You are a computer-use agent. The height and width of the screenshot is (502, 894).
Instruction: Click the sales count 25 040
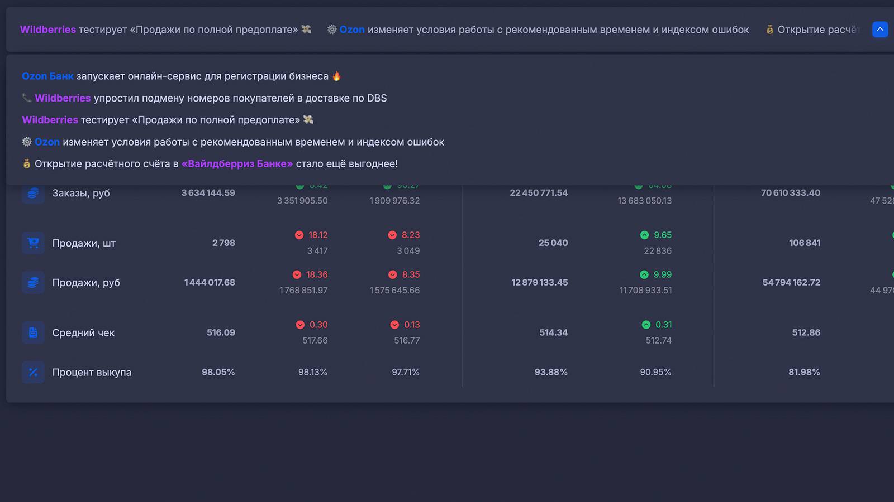pyautogui.click(x=553, y=243)
